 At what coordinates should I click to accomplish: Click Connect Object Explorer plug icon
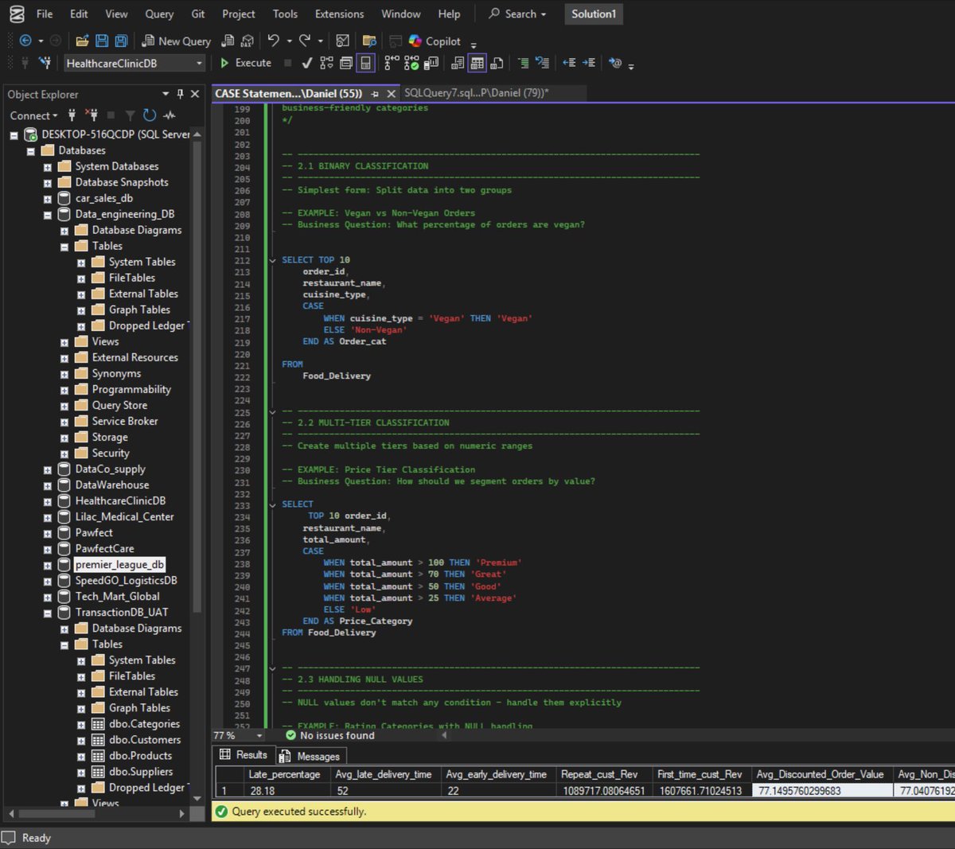coord(72,115)
